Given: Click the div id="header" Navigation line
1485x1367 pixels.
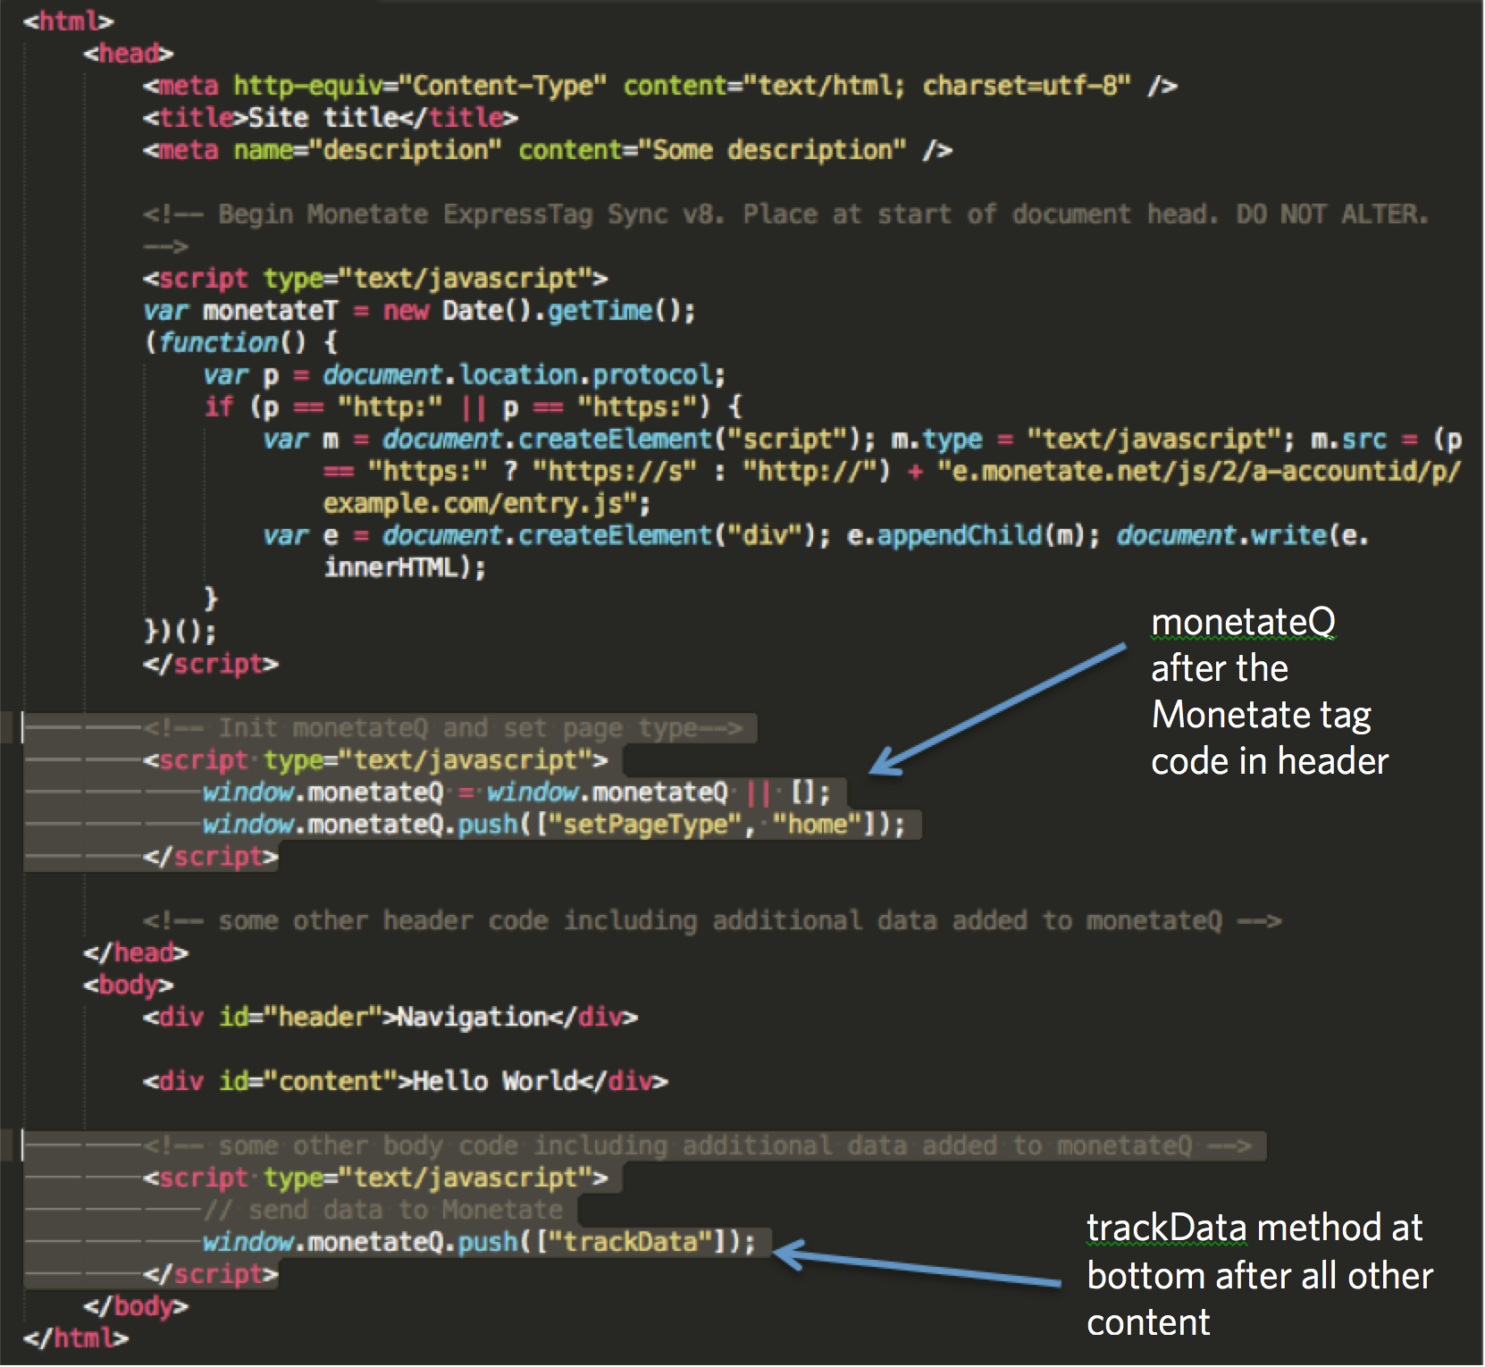Looking at the screenshot, I should click(390, 1017).
